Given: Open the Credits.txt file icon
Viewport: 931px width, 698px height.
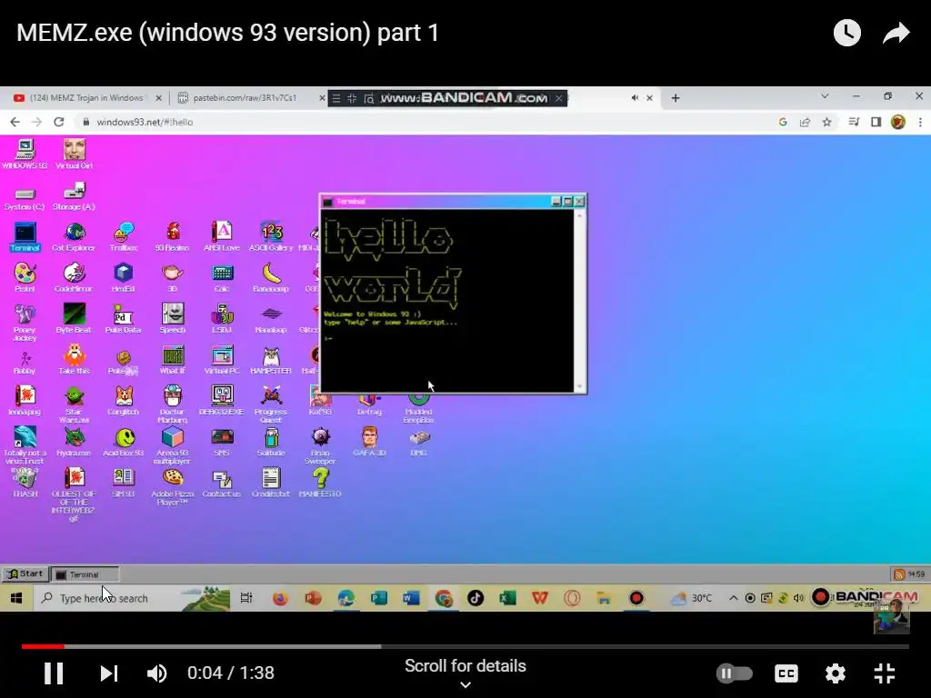Looking at the screenshot, I should click(271, 483).
